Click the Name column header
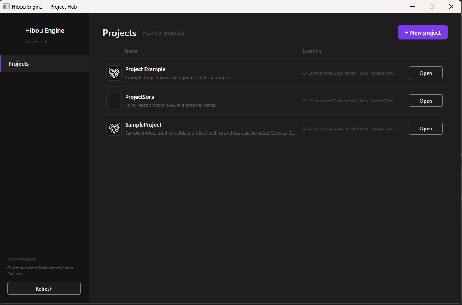The width and height of the screenshot is (462, 305). click(x=131, y=51)
